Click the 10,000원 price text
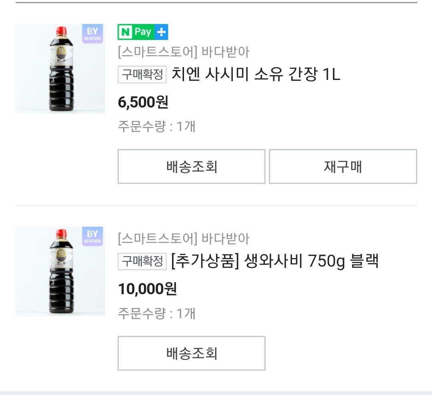432x395 pixels. [147, 289]
